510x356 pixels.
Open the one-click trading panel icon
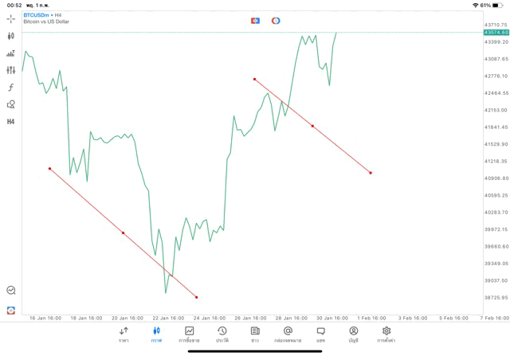[x=255, y=20]
